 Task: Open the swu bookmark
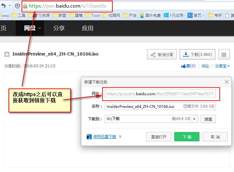(x=4, y=16)
